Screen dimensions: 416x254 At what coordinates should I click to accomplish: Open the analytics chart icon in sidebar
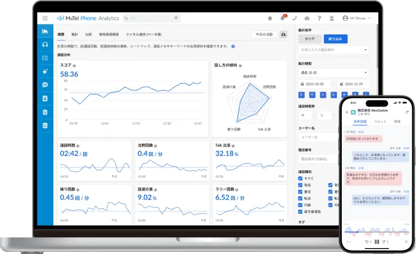click(45, 31)
